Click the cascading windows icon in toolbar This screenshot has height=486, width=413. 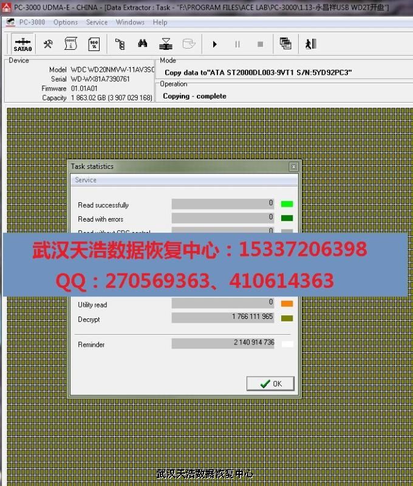coord(285,44)
